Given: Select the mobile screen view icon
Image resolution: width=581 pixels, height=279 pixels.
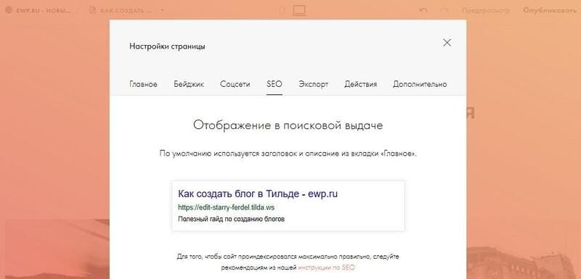Looking at the screenshot, I should (x=281, y=10).
